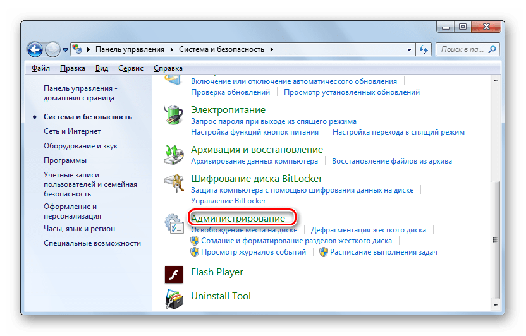Click the Forward navigation arrow button
The height and width of the screenshot is (336, 526).
pos(52,50)
